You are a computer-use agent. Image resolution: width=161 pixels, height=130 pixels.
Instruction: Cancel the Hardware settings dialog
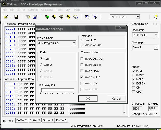(x=116, y=99)
